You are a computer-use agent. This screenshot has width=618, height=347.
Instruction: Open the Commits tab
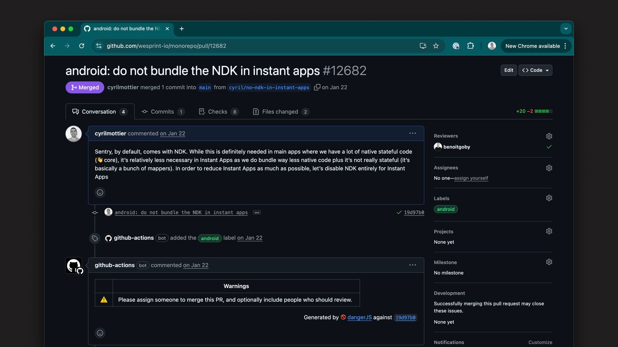(x=163, y=112)
